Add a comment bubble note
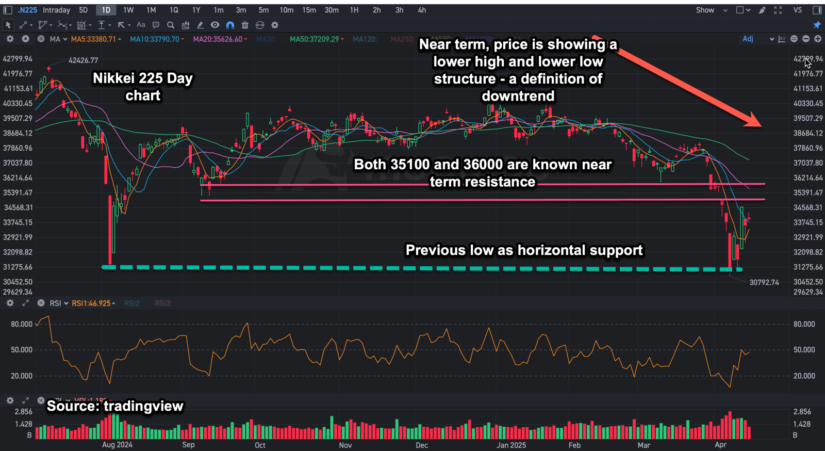The image size is (825, 451). click(x=156, y=25)
